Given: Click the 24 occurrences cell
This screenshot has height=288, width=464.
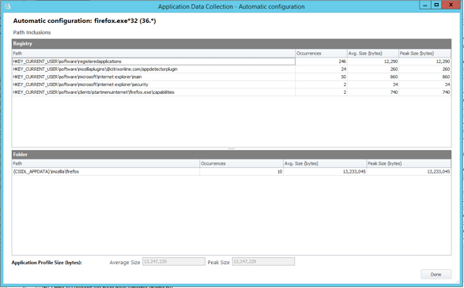Looking at the screenshot, I should (x=321, y=69).
